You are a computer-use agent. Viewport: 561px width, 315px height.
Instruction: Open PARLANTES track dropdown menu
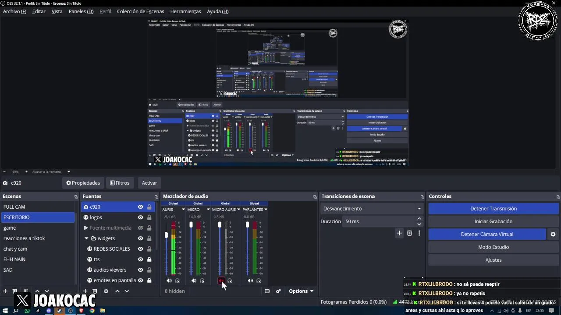pyautogui.click(x=266, y=210)
